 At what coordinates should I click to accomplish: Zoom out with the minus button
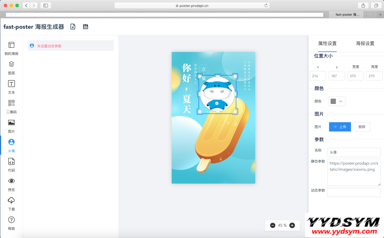[x=273, y=225]
